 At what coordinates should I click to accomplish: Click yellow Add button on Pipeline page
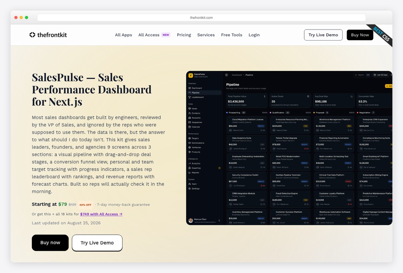click(389, 86)
